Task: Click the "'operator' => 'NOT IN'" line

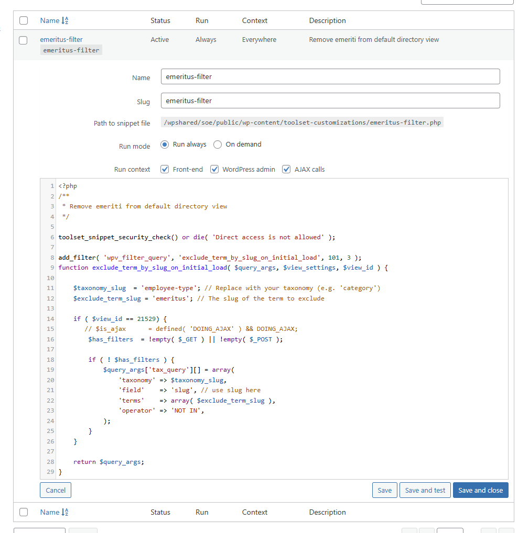Action: click(161, 410)
